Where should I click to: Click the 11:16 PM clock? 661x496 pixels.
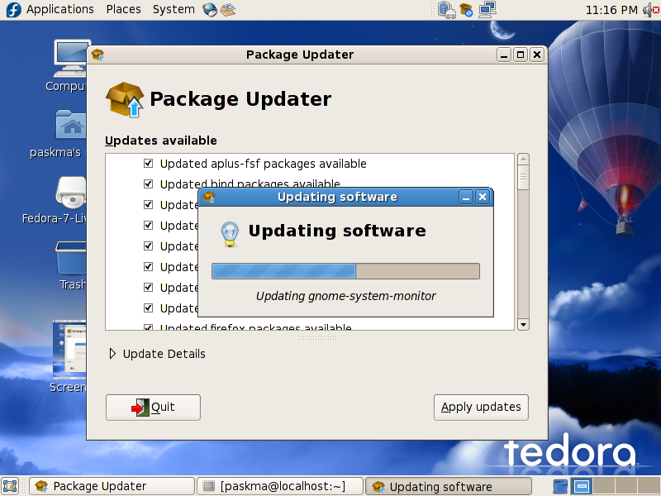pyautogui.click(x=611, y=10)
